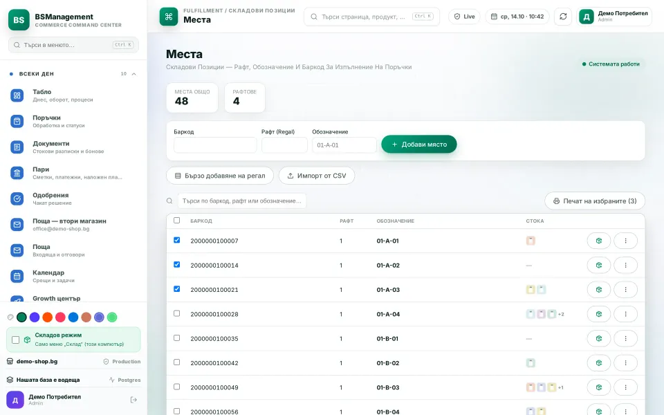Collapse the ВСЕКИ ДЕН section chevron

133,74
